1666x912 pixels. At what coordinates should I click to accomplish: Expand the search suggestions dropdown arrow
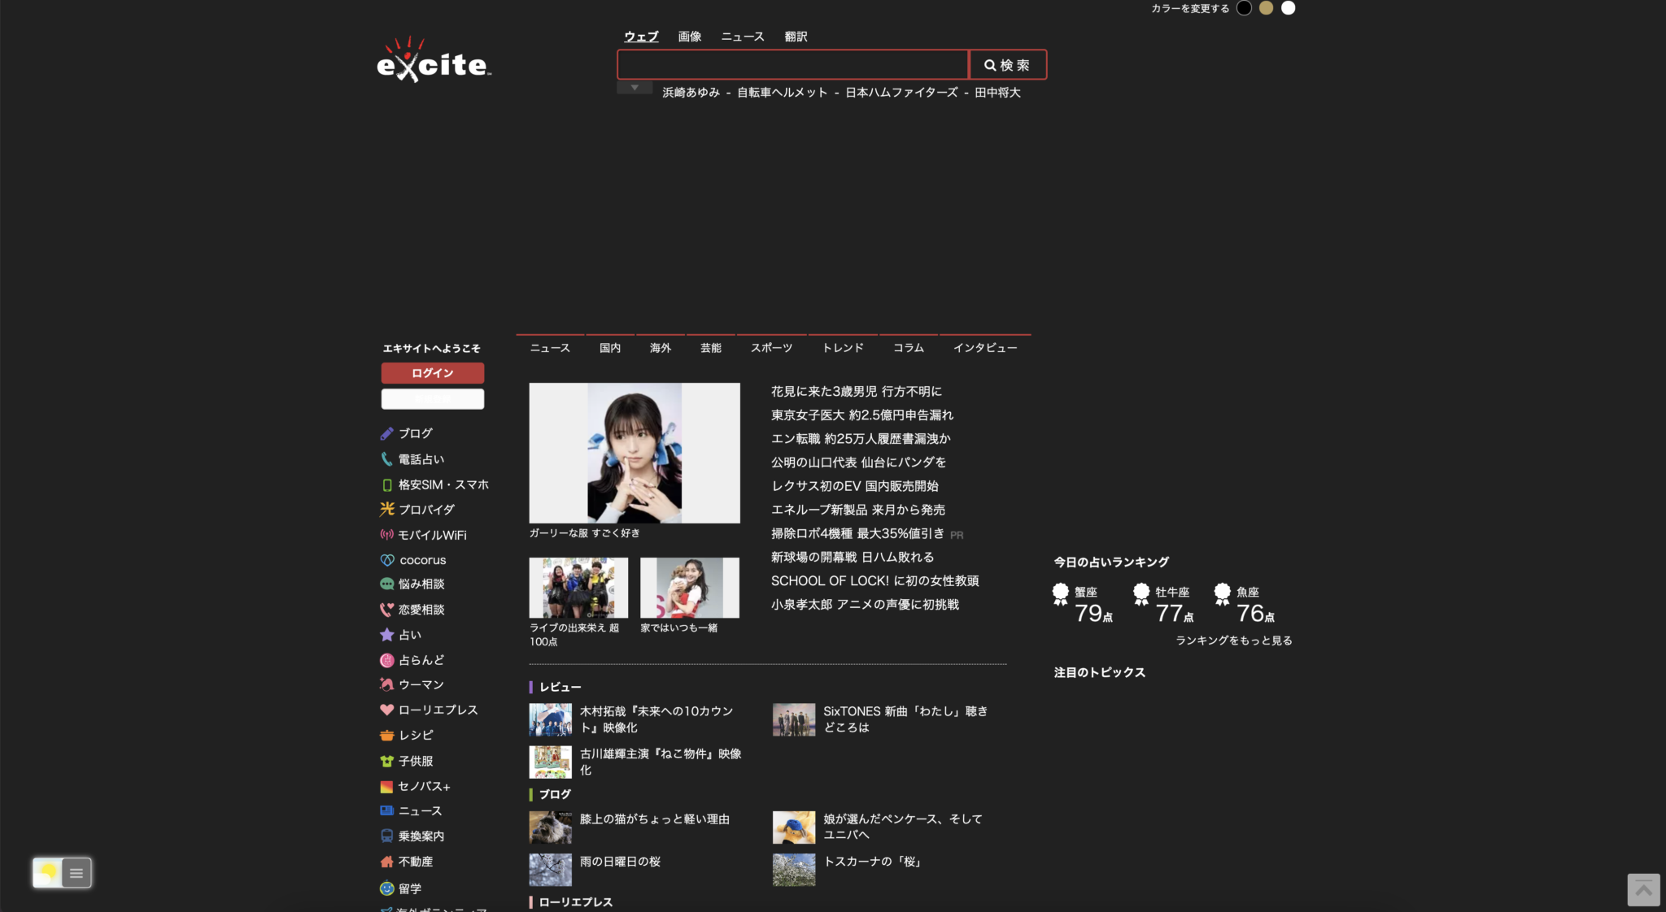click(635, 86)
